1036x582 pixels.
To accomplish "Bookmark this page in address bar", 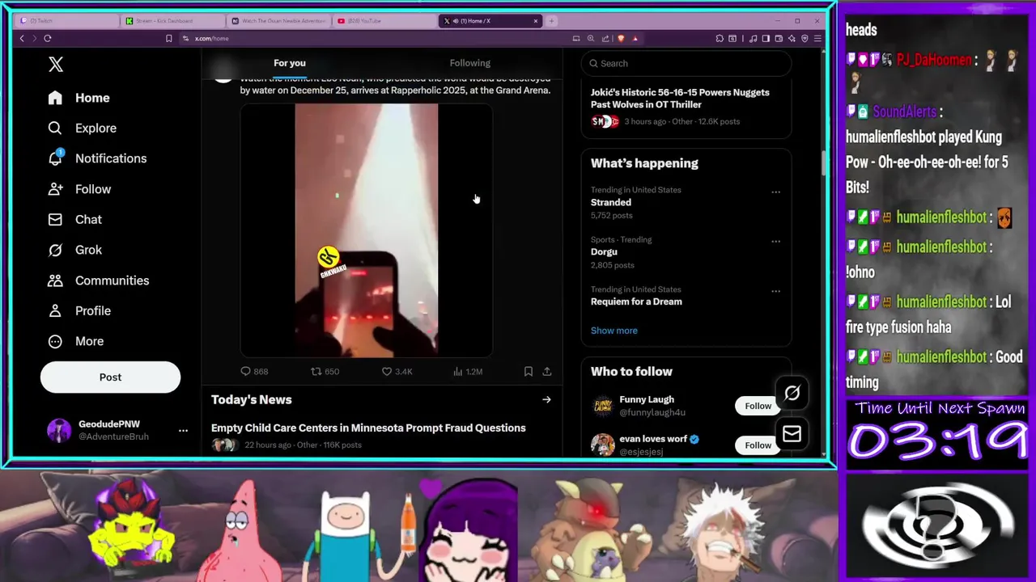I will [168, 38].
